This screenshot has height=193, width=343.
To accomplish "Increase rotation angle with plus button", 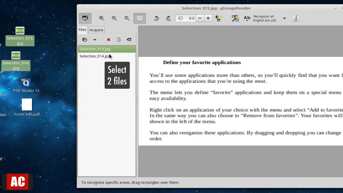I will (208, 18).
